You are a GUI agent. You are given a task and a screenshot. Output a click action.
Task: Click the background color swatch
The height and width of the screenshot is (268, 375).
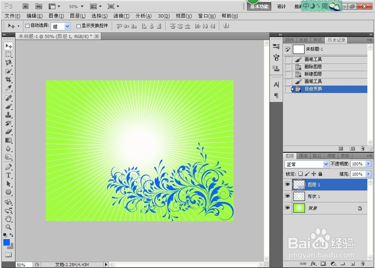12,247
